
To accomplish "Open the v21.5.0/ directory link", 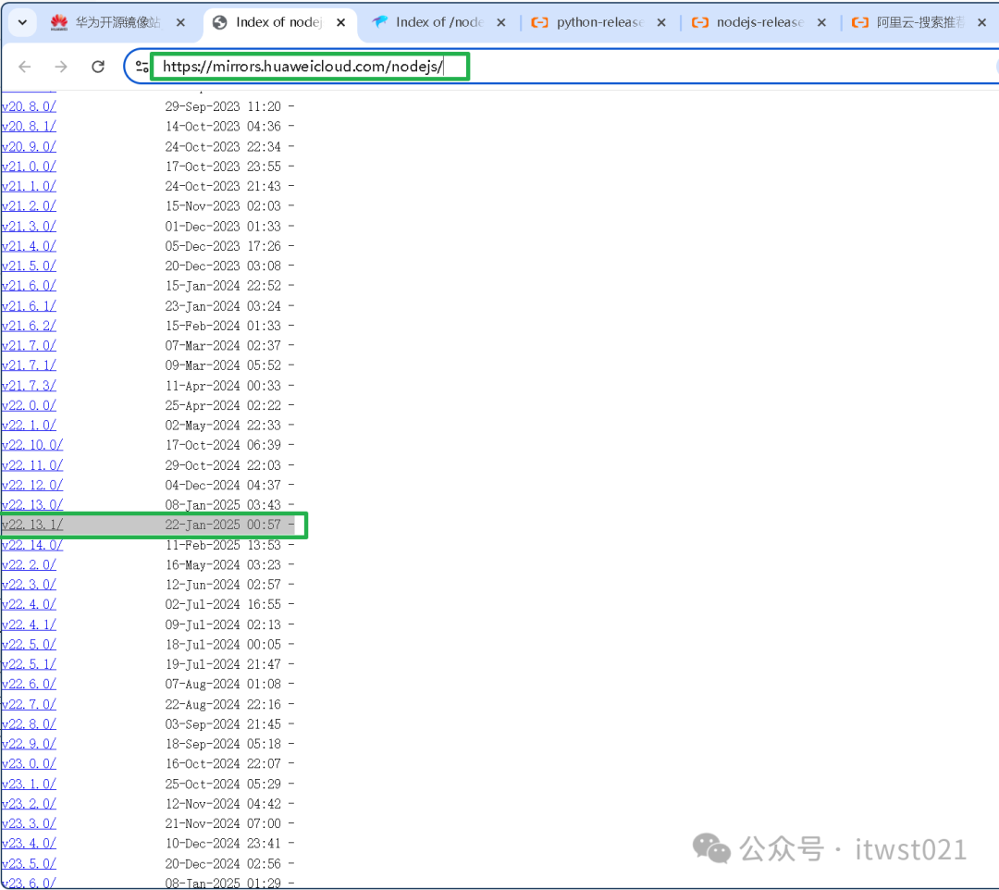I will (29, 266).
